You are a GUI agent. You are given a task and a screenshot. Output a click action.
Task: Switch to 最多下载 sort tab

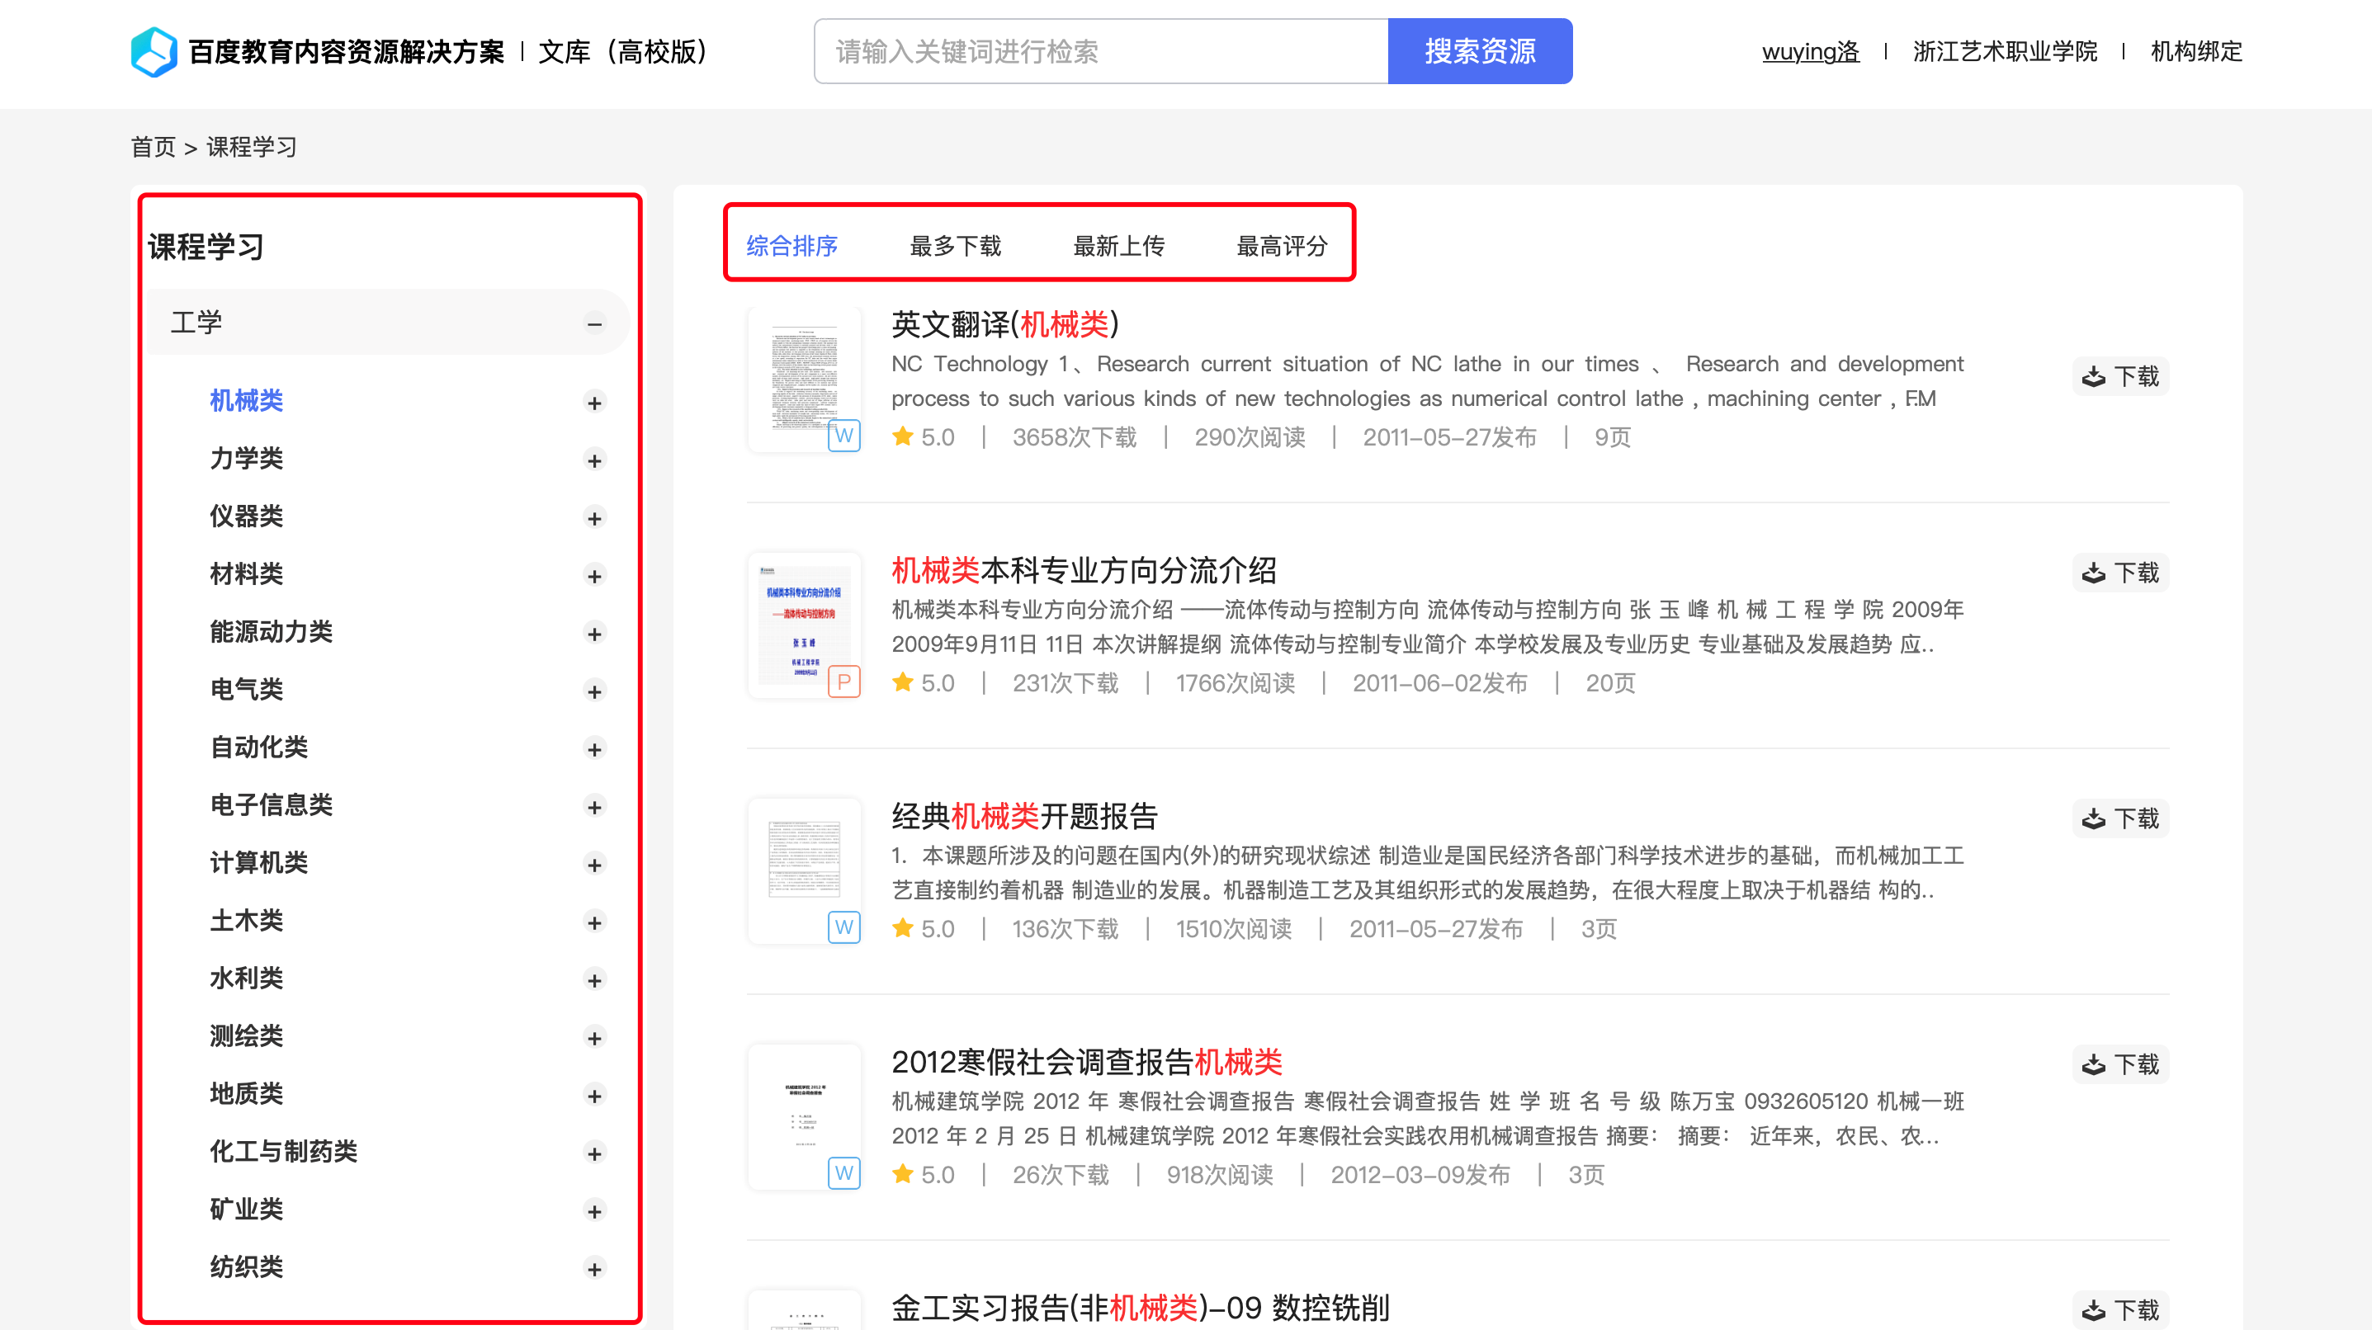point(955,246)
